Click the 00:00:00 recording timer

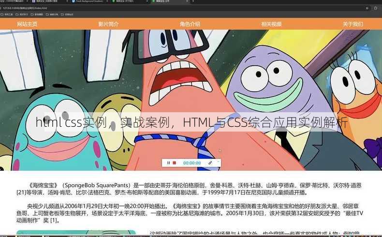[x=192, y=163]
